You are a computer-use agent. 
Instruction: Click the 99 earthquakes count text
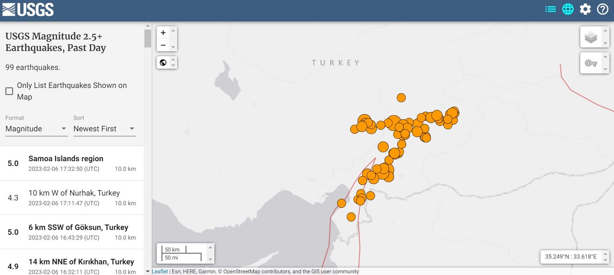33,67
